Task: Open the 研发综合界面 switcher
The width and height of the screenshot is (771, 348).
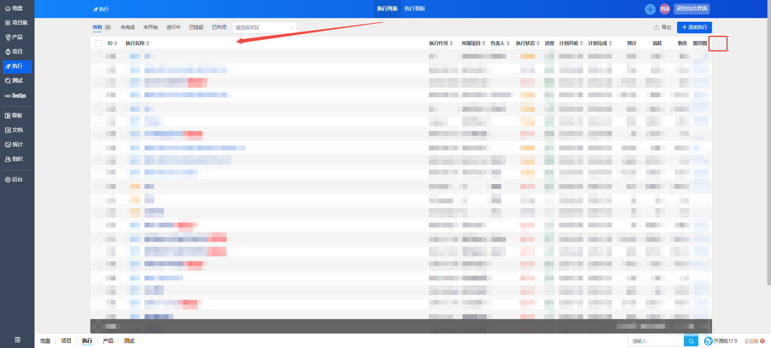Action: (692, 9)
